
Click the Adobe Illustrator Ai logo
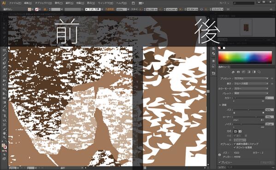click(4, 3)
